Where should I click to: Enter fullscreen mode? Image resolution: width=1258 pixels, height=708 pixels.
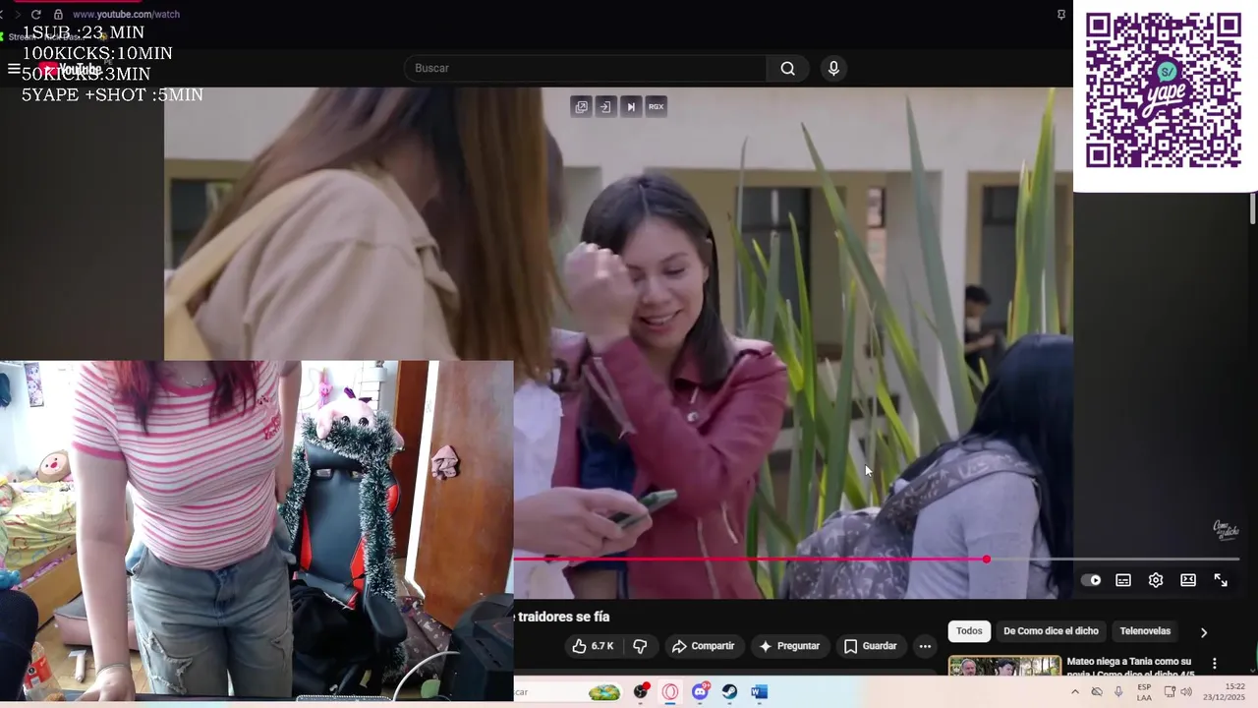[1221, 580]
